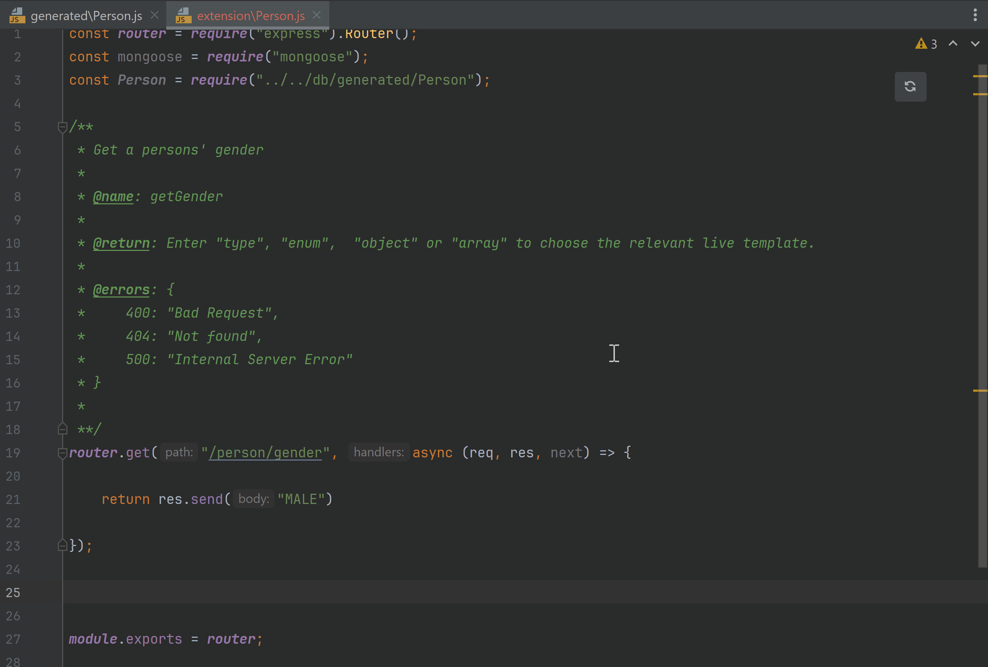Click the @return tag in the comment
The image size is (988, 667).
121,243
